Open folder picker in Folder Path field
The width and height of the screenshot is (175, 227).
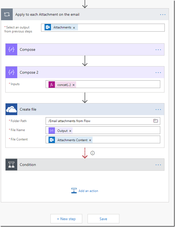click(156, 121)
